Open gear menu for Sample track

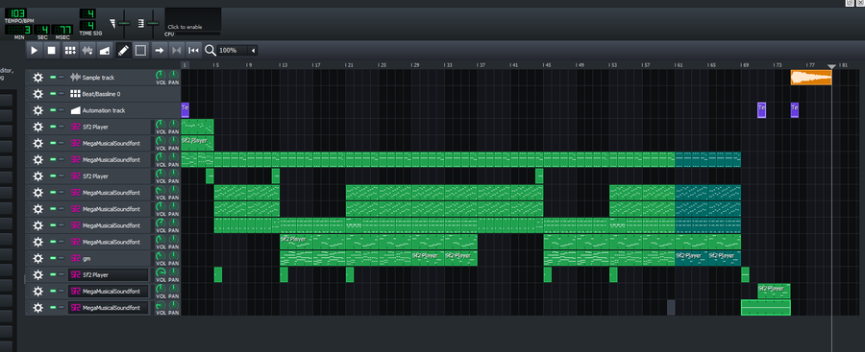pyautogui.click(x=37, y=78)
